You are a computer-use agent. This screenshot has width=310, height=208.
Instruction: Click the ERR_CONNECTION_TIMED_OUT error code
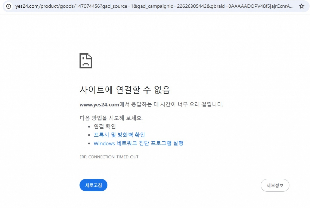pos(109,157)
